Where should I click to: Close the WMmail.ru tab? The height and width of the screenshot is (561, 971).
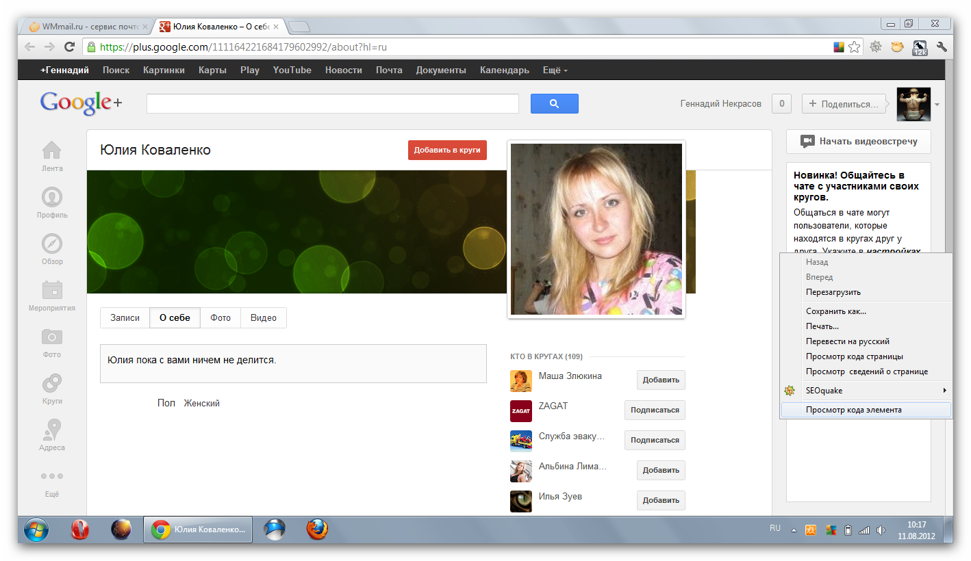coord(144,27)
